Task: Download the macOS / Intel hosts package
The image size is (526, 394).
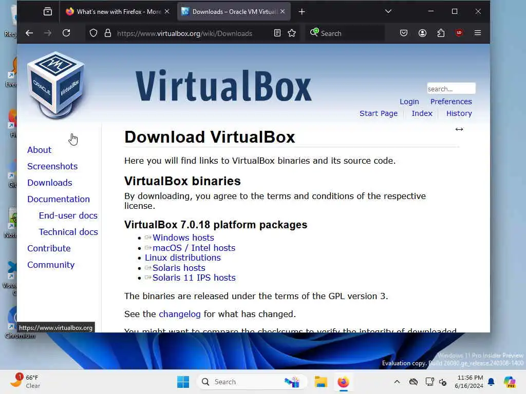Action: tap(194, 248)
